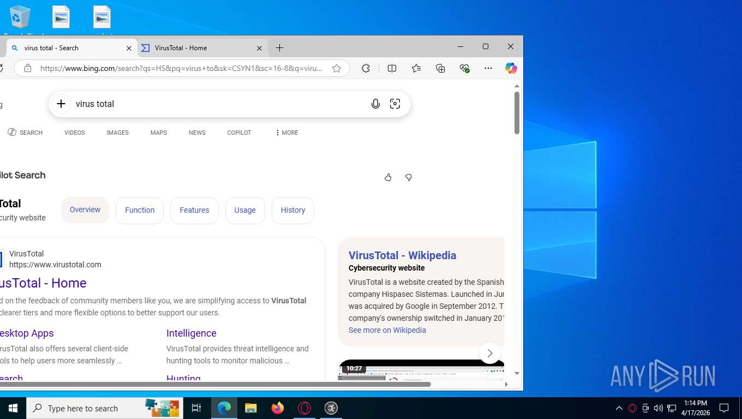Click the scroll-down arrow of the page scrollbar
Screen dimensions: 742x419
pyautogui.click(x=517, y=374)
